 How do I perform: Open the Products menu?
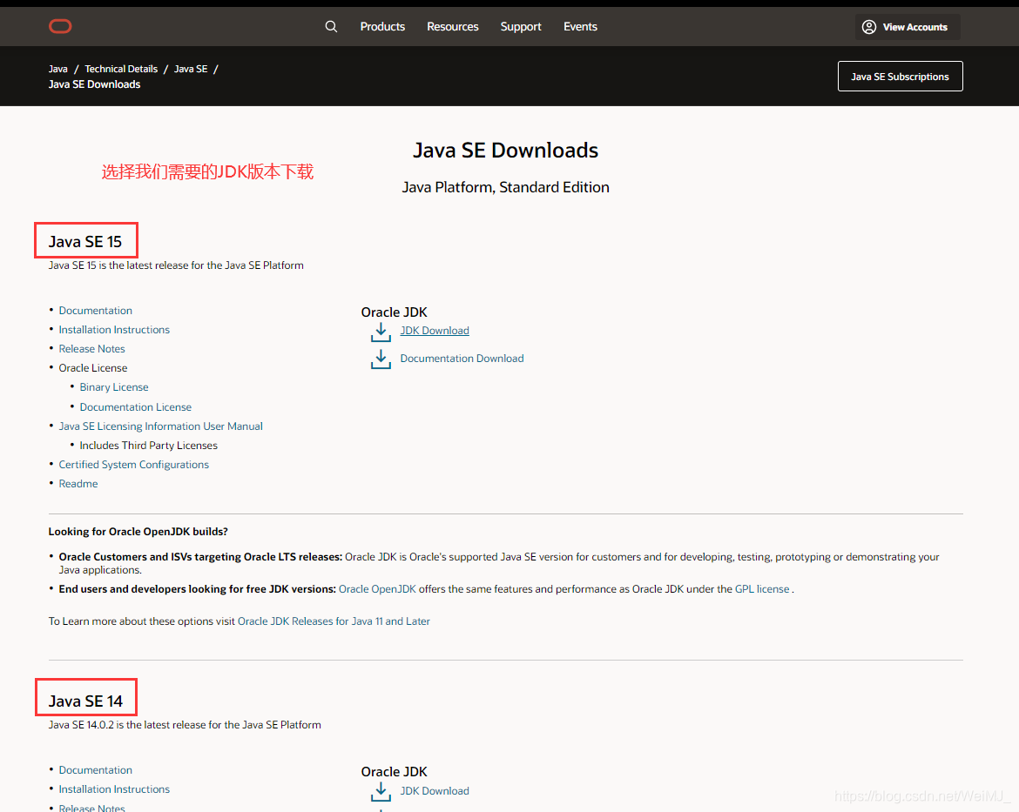tap(382, 27)
